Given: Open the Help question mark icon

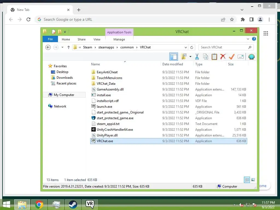Looking at the screenshot, I should [254, 39].
